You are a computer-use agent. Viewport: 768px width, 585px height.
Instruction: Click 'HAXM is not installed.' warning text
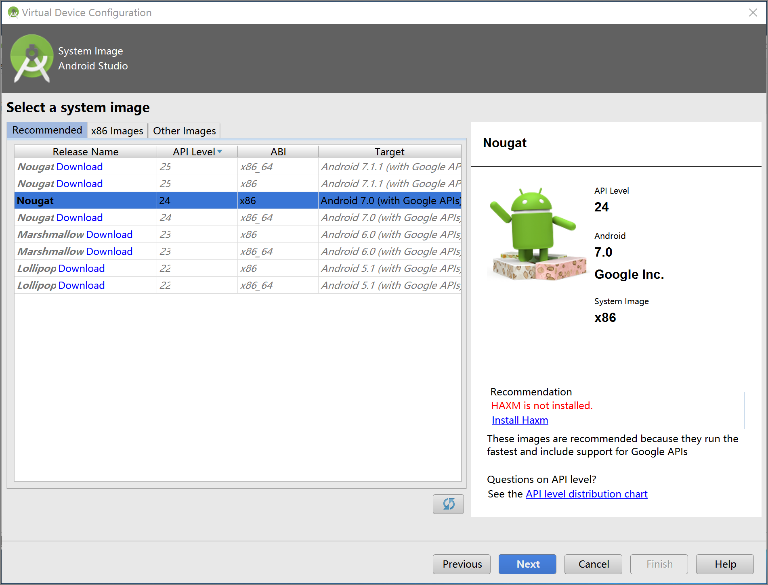pyautogui.click(x=542, y=405)
